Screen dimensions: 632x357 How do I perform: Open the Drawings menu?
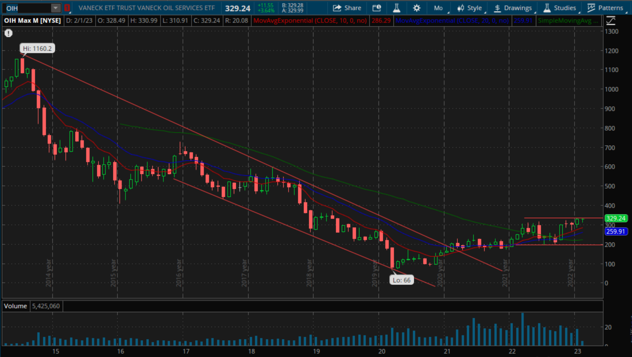coord(514,8)
